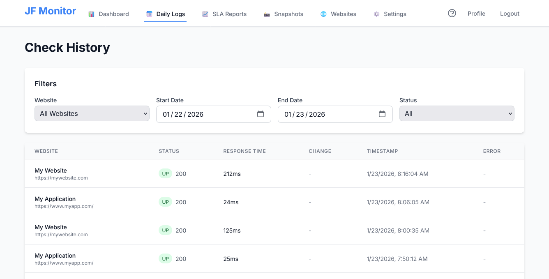Image resolution: width=549 pixels, height=279 pixels.
Task: Click the End Date year field
Action: (x=317, y=114)
